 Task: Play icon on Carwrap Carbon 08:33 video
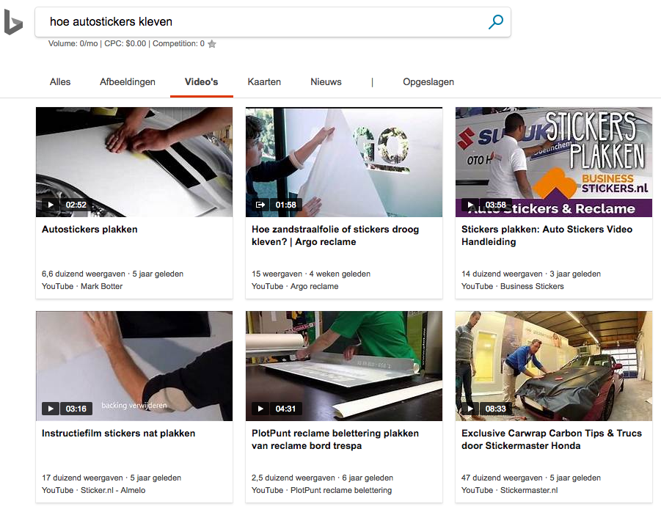point(470,409)
